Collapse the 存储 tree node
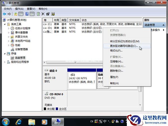 5,53
